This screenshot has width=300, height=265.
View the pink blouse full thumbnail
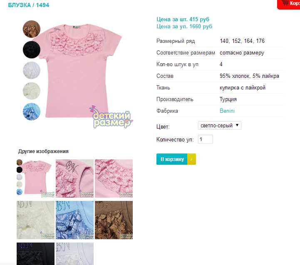(x=36, y=178)
